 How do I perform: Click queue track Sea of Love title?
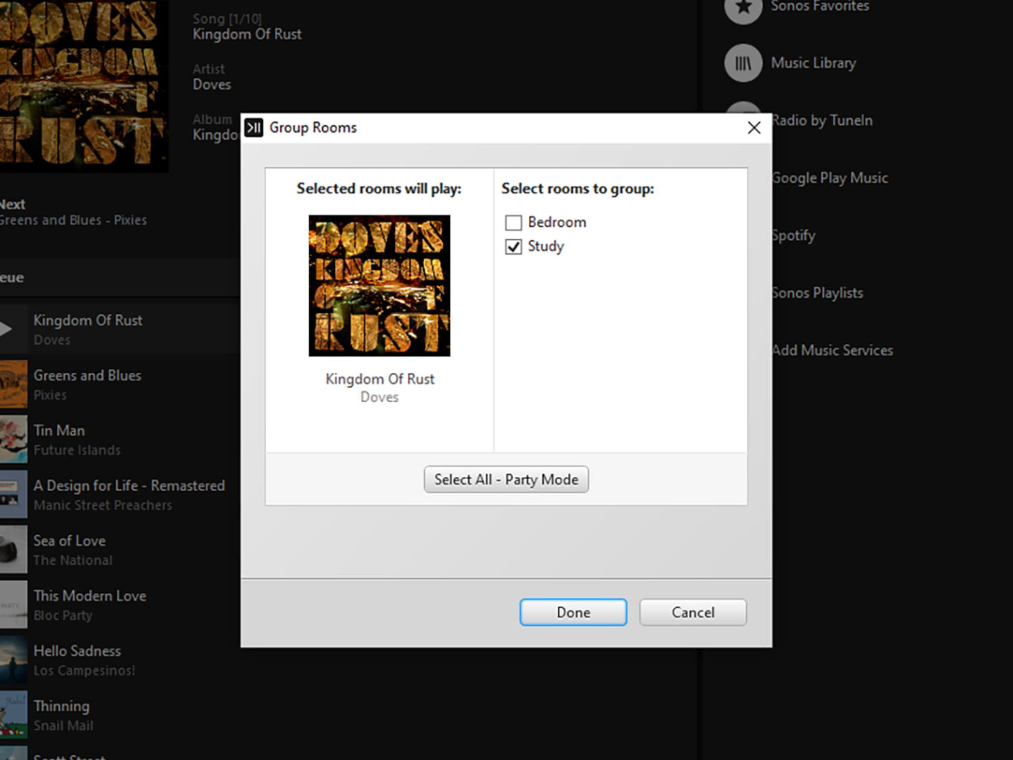point(70,540)
